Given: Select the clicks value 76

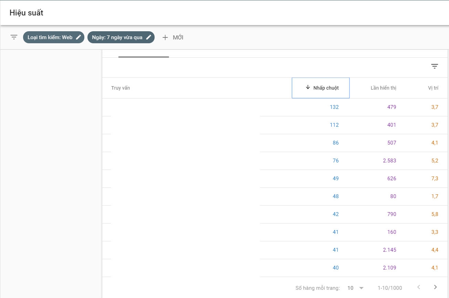Looking at the screenshot, I should point(336,161).
